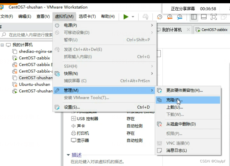Click the hardware compatibility icon in submenu
This screenshot has height=166, width=230.
159,91
